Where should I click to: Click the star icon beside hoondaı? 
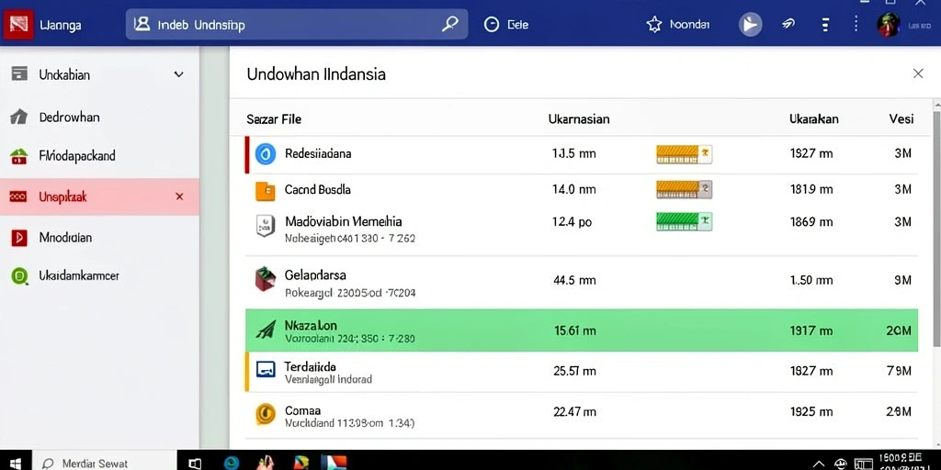653,25
